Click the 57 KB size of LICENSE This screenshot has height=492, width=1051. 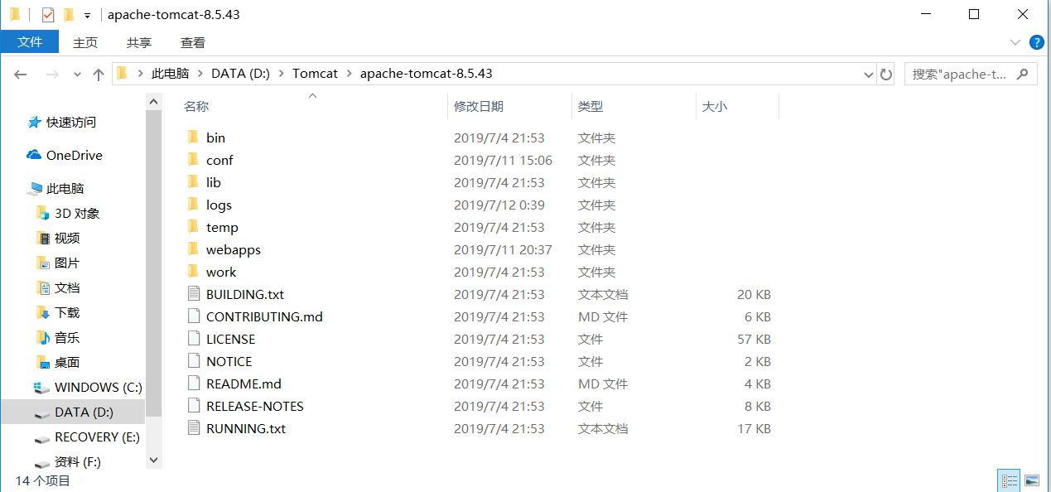tap(754, 339)
